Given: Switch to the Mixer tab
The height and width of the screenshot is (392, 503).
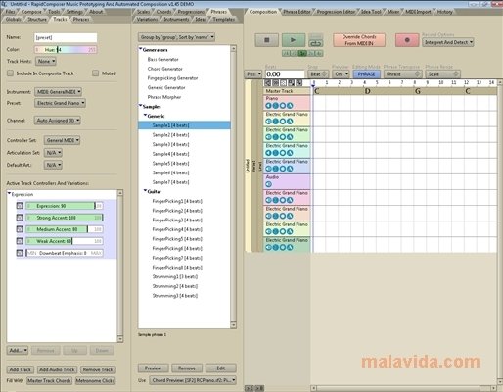Looking at the screenshot, I should 393,12.
